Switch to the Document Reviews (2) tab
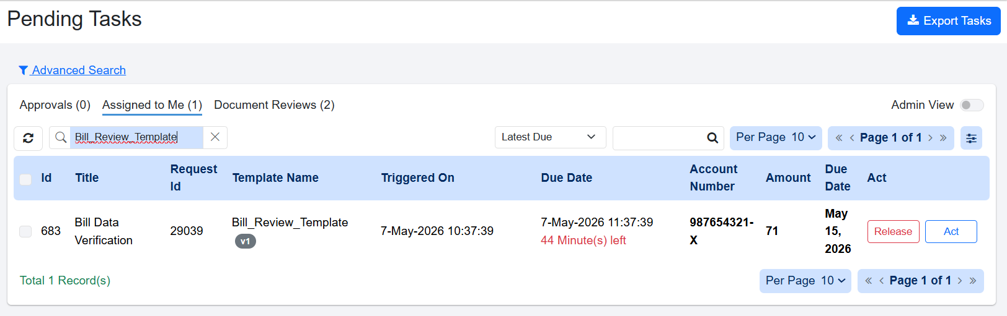The image size is (1007, 316). pos(274,105)
